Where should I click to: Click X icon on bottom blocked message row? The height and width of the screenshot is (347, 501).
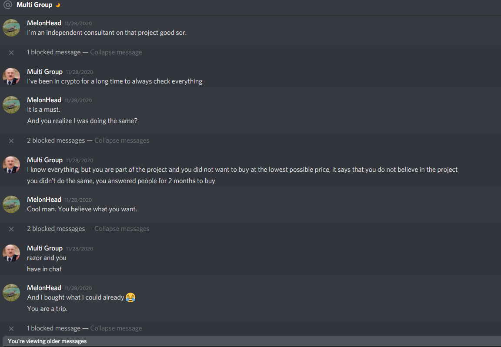click(11, 328)
